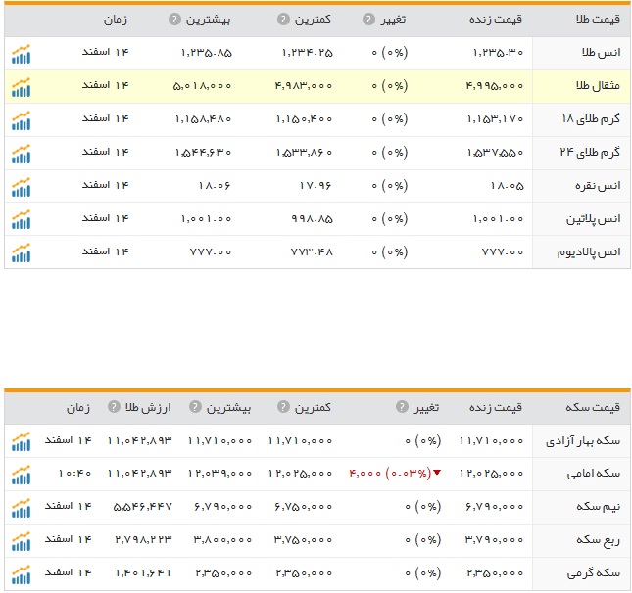Open chart icon for گرم طلای ۱۸ row
The height and width of the screenshot is (593, 632).
21,120
